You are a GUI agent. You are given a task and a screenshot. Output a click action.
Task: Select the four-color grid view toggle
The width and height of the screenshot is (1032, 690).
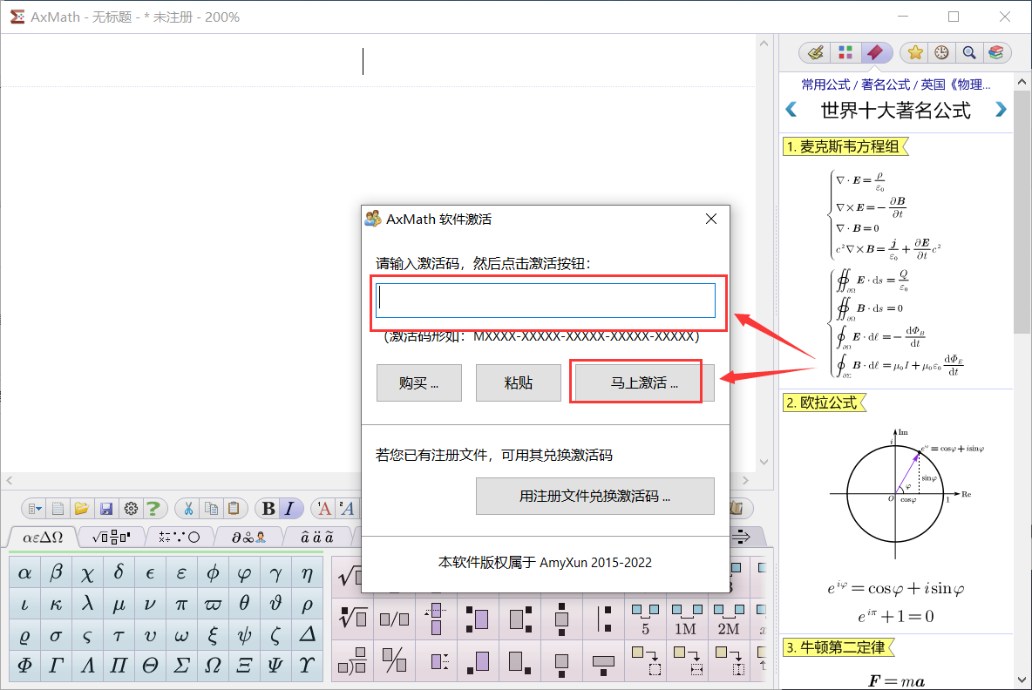[845, 53]
